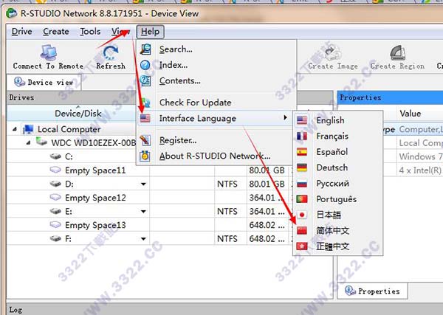The width and height of the screenshot is (443, 315).
Task: Click the R-STUDIO title bar app icon
Action: click(12, 13)
